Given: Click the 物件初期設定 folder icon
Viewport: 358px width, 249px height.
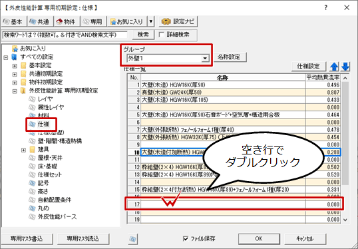Looking at the screenshot, I should (x=23, y=83).
